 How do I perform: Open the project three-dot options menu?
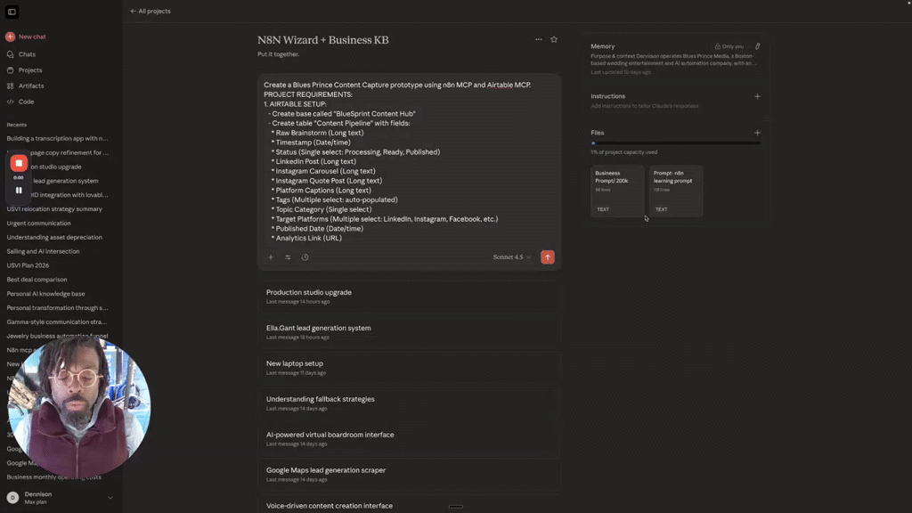pyautogui.click(x=538, y=40)
